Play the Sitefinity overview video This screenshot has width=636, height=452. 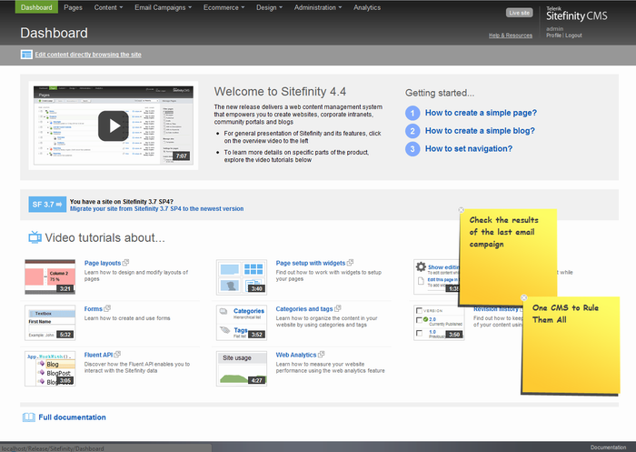pyautogui.click(x=113, y=126)
